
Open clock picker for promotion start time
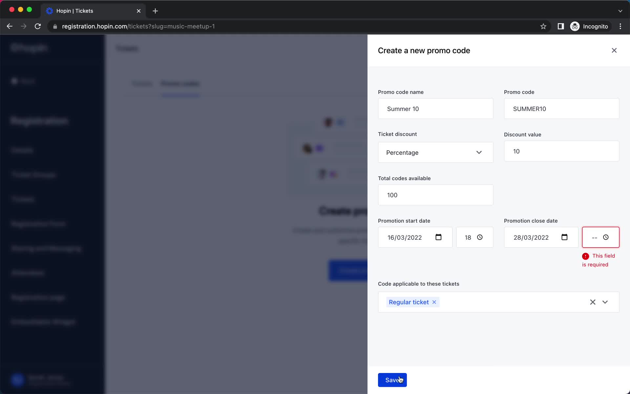point(480,237)
